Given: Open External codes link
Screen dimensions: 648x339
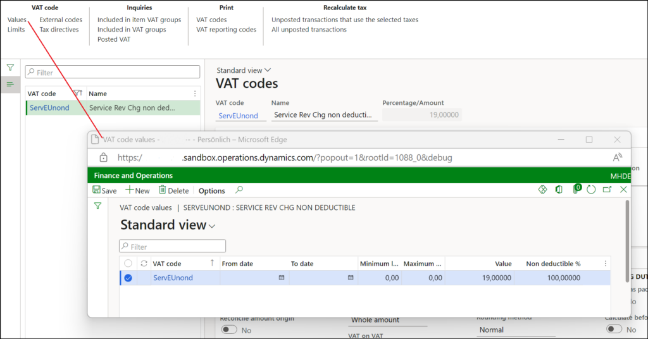Looking at the screenshot, I should tap(61, 20).
